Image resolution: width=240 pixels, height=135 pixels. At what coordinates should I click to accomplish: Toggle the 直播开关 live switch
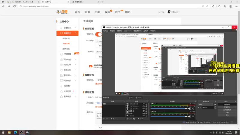(x=99, y=34)
